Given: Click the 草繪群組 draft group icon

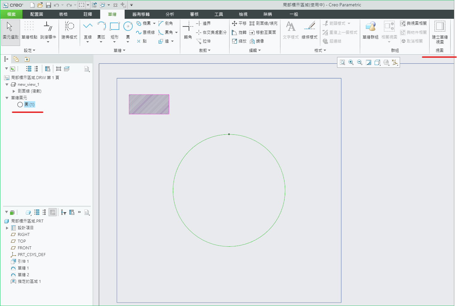Looking at the screenshot, I should click(370, 27).
